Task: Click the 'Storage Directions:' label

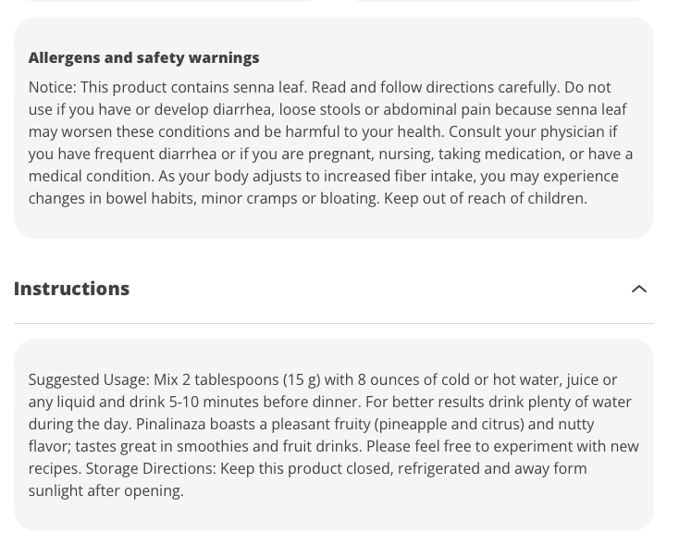Action: pos(151,468)
